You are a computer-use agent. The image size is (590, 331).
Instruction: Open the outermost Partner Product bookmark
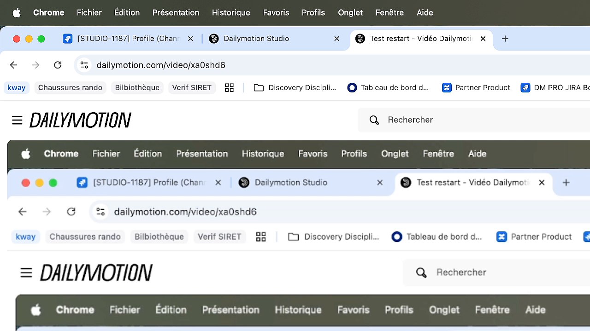[476, 87]
